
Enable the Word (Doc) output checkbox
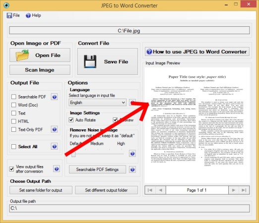pos(14,105)
